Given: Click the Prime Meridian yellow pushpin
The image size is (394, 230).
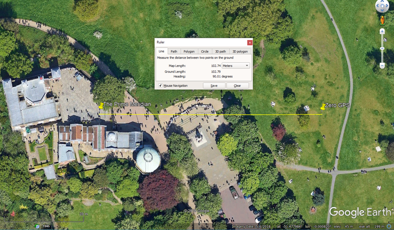Looking at the screenshot, I should click(x=101, y=106).
